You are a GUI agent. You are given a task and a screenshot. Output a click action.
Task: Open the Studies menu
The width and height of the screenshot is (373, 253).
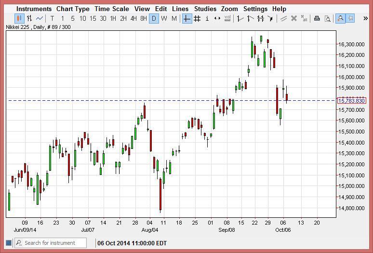(205, 9)
